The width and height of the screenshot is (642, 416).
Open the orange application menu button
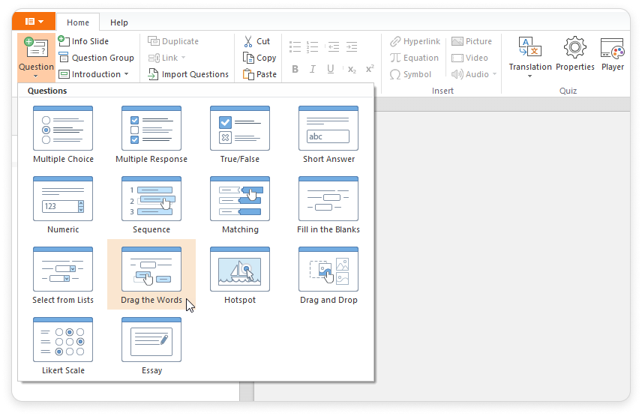pos(34,21)
